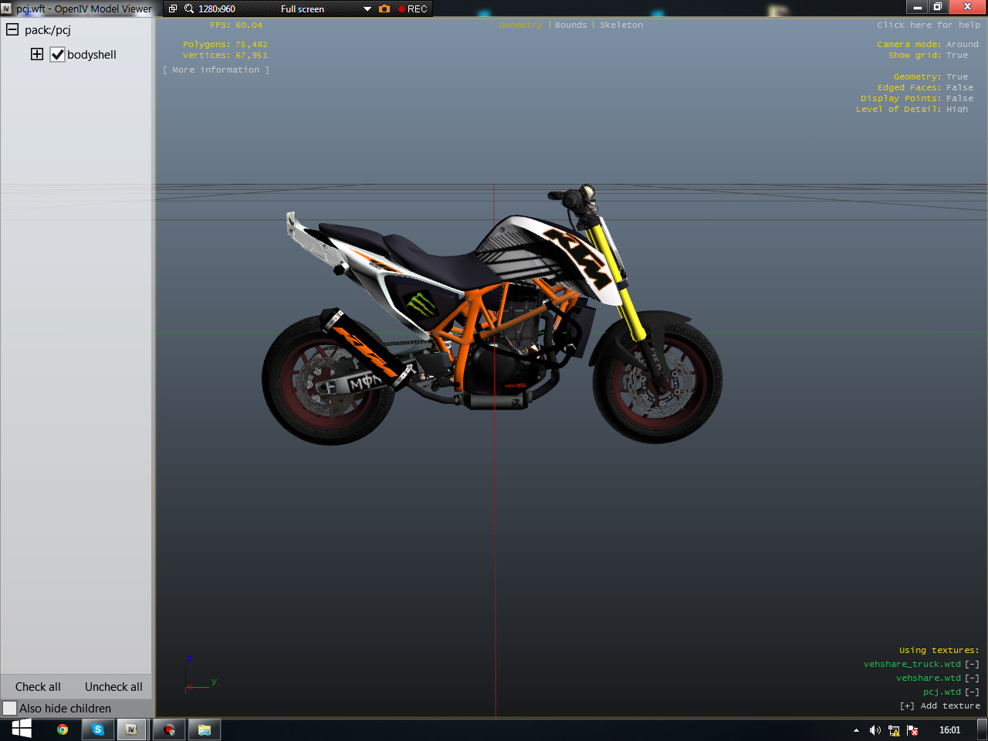Screen dimensions: 988x741
Task: Click the recorder window-size icon
Action: [173, 8]
